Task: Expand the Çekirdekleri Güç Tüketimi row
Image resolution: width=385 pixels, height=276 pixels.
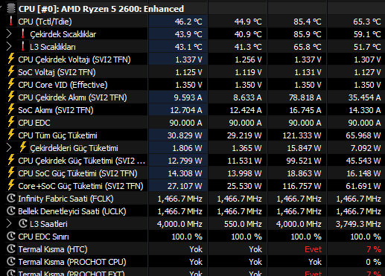Action: tap(9, 148)
